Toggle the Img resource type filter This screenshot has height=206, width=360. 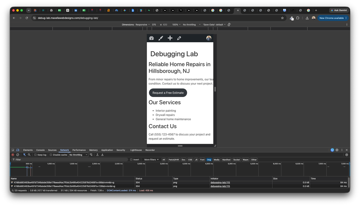[209, 160]
